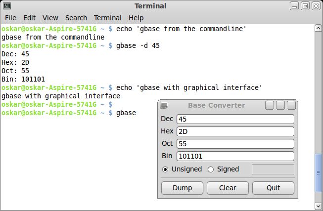Open the Search menu
The image size is (323, 211).
(x=76, y=18)
